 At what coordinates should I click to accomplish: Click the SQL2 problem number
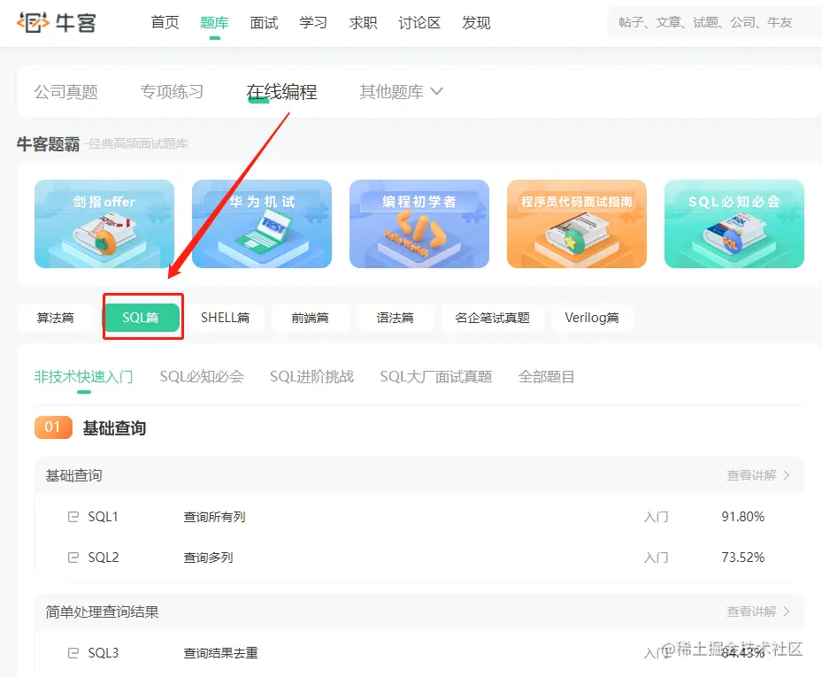pos(104,558)
